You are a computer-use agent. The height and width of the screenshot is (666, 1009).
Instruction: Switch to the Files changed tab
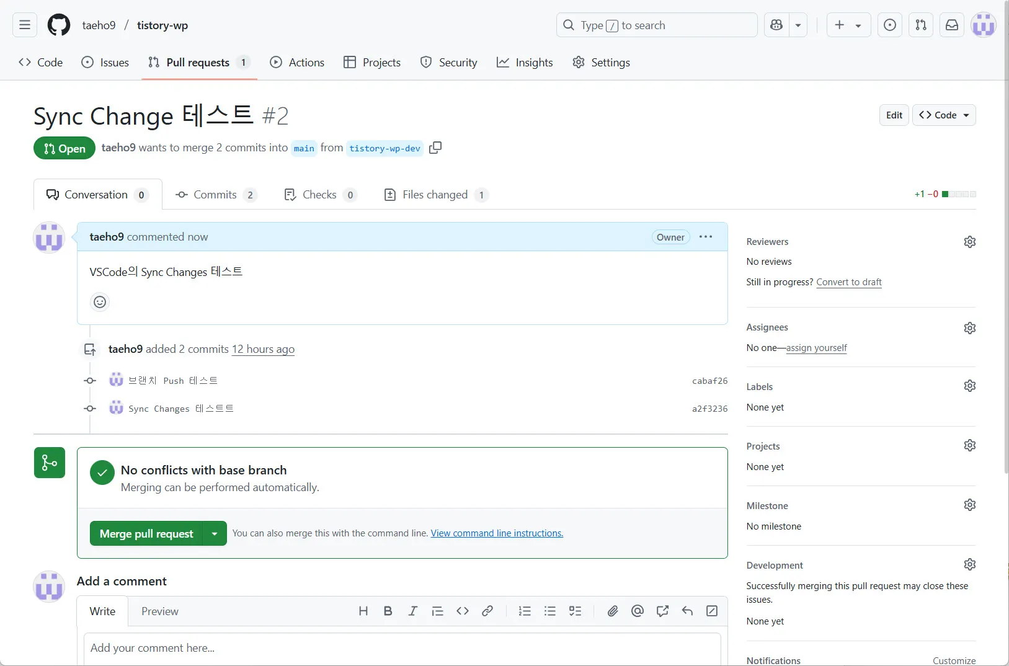pyautogui.click(x=434, y=194)
